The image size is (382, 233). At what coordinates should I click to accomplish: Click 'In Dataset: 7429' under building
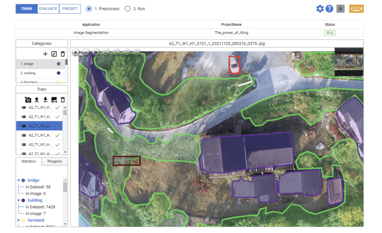pyautogui.click(x=40, y=207)
